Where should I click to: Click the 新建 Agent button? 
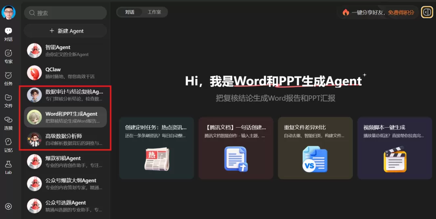(66, 31)
